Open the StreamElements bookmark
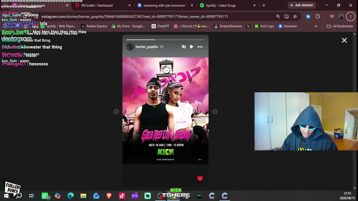Image resolution: width=358 pixels, height=201 pixels. [228, 26]
